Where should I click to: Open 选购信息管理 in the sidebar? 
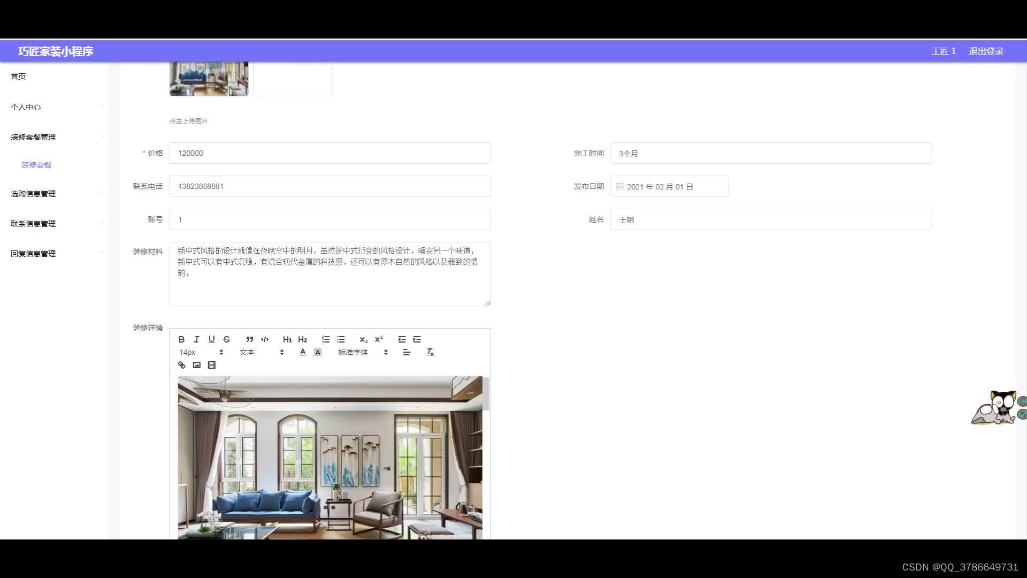[33, 194]
